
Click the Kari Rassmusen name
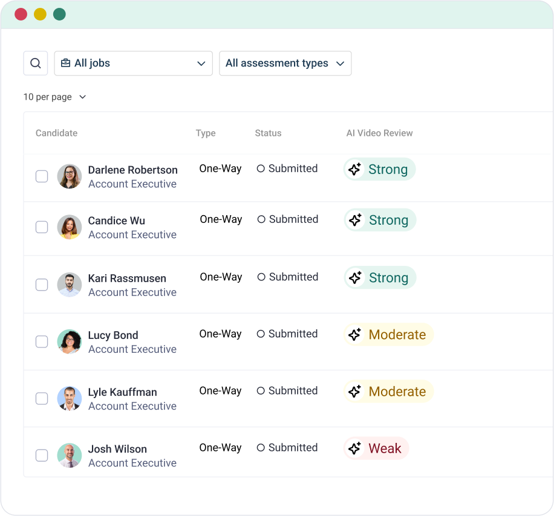click(x=127, y=278)
